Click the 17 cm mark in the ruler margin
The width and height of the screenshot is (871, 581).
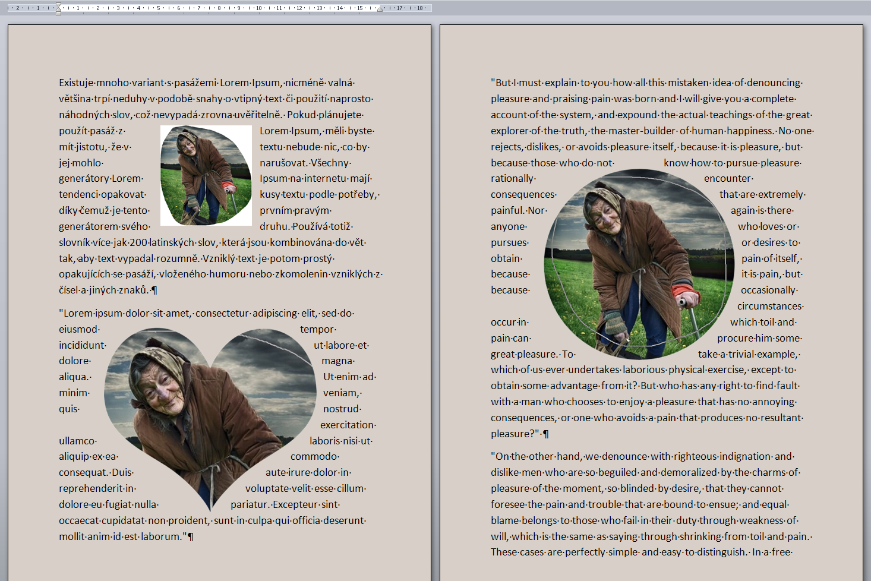click(399, 8)
